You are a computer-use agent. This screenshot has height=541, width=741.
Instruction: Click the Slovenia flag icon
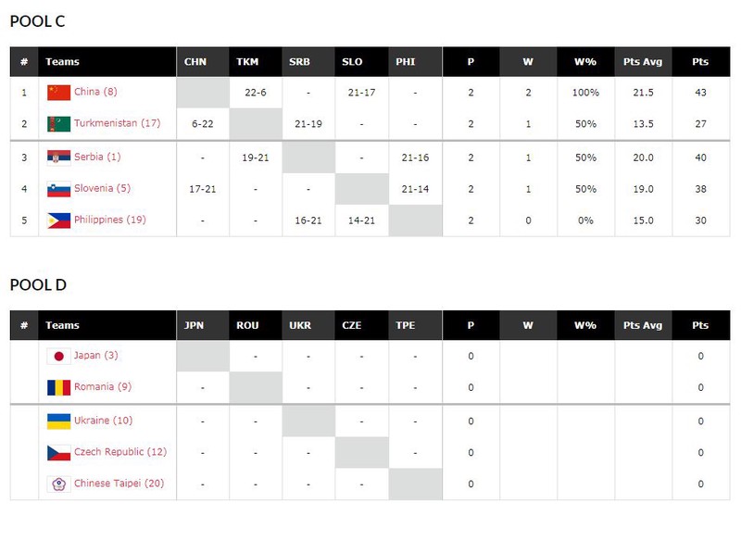pos(59,189)
